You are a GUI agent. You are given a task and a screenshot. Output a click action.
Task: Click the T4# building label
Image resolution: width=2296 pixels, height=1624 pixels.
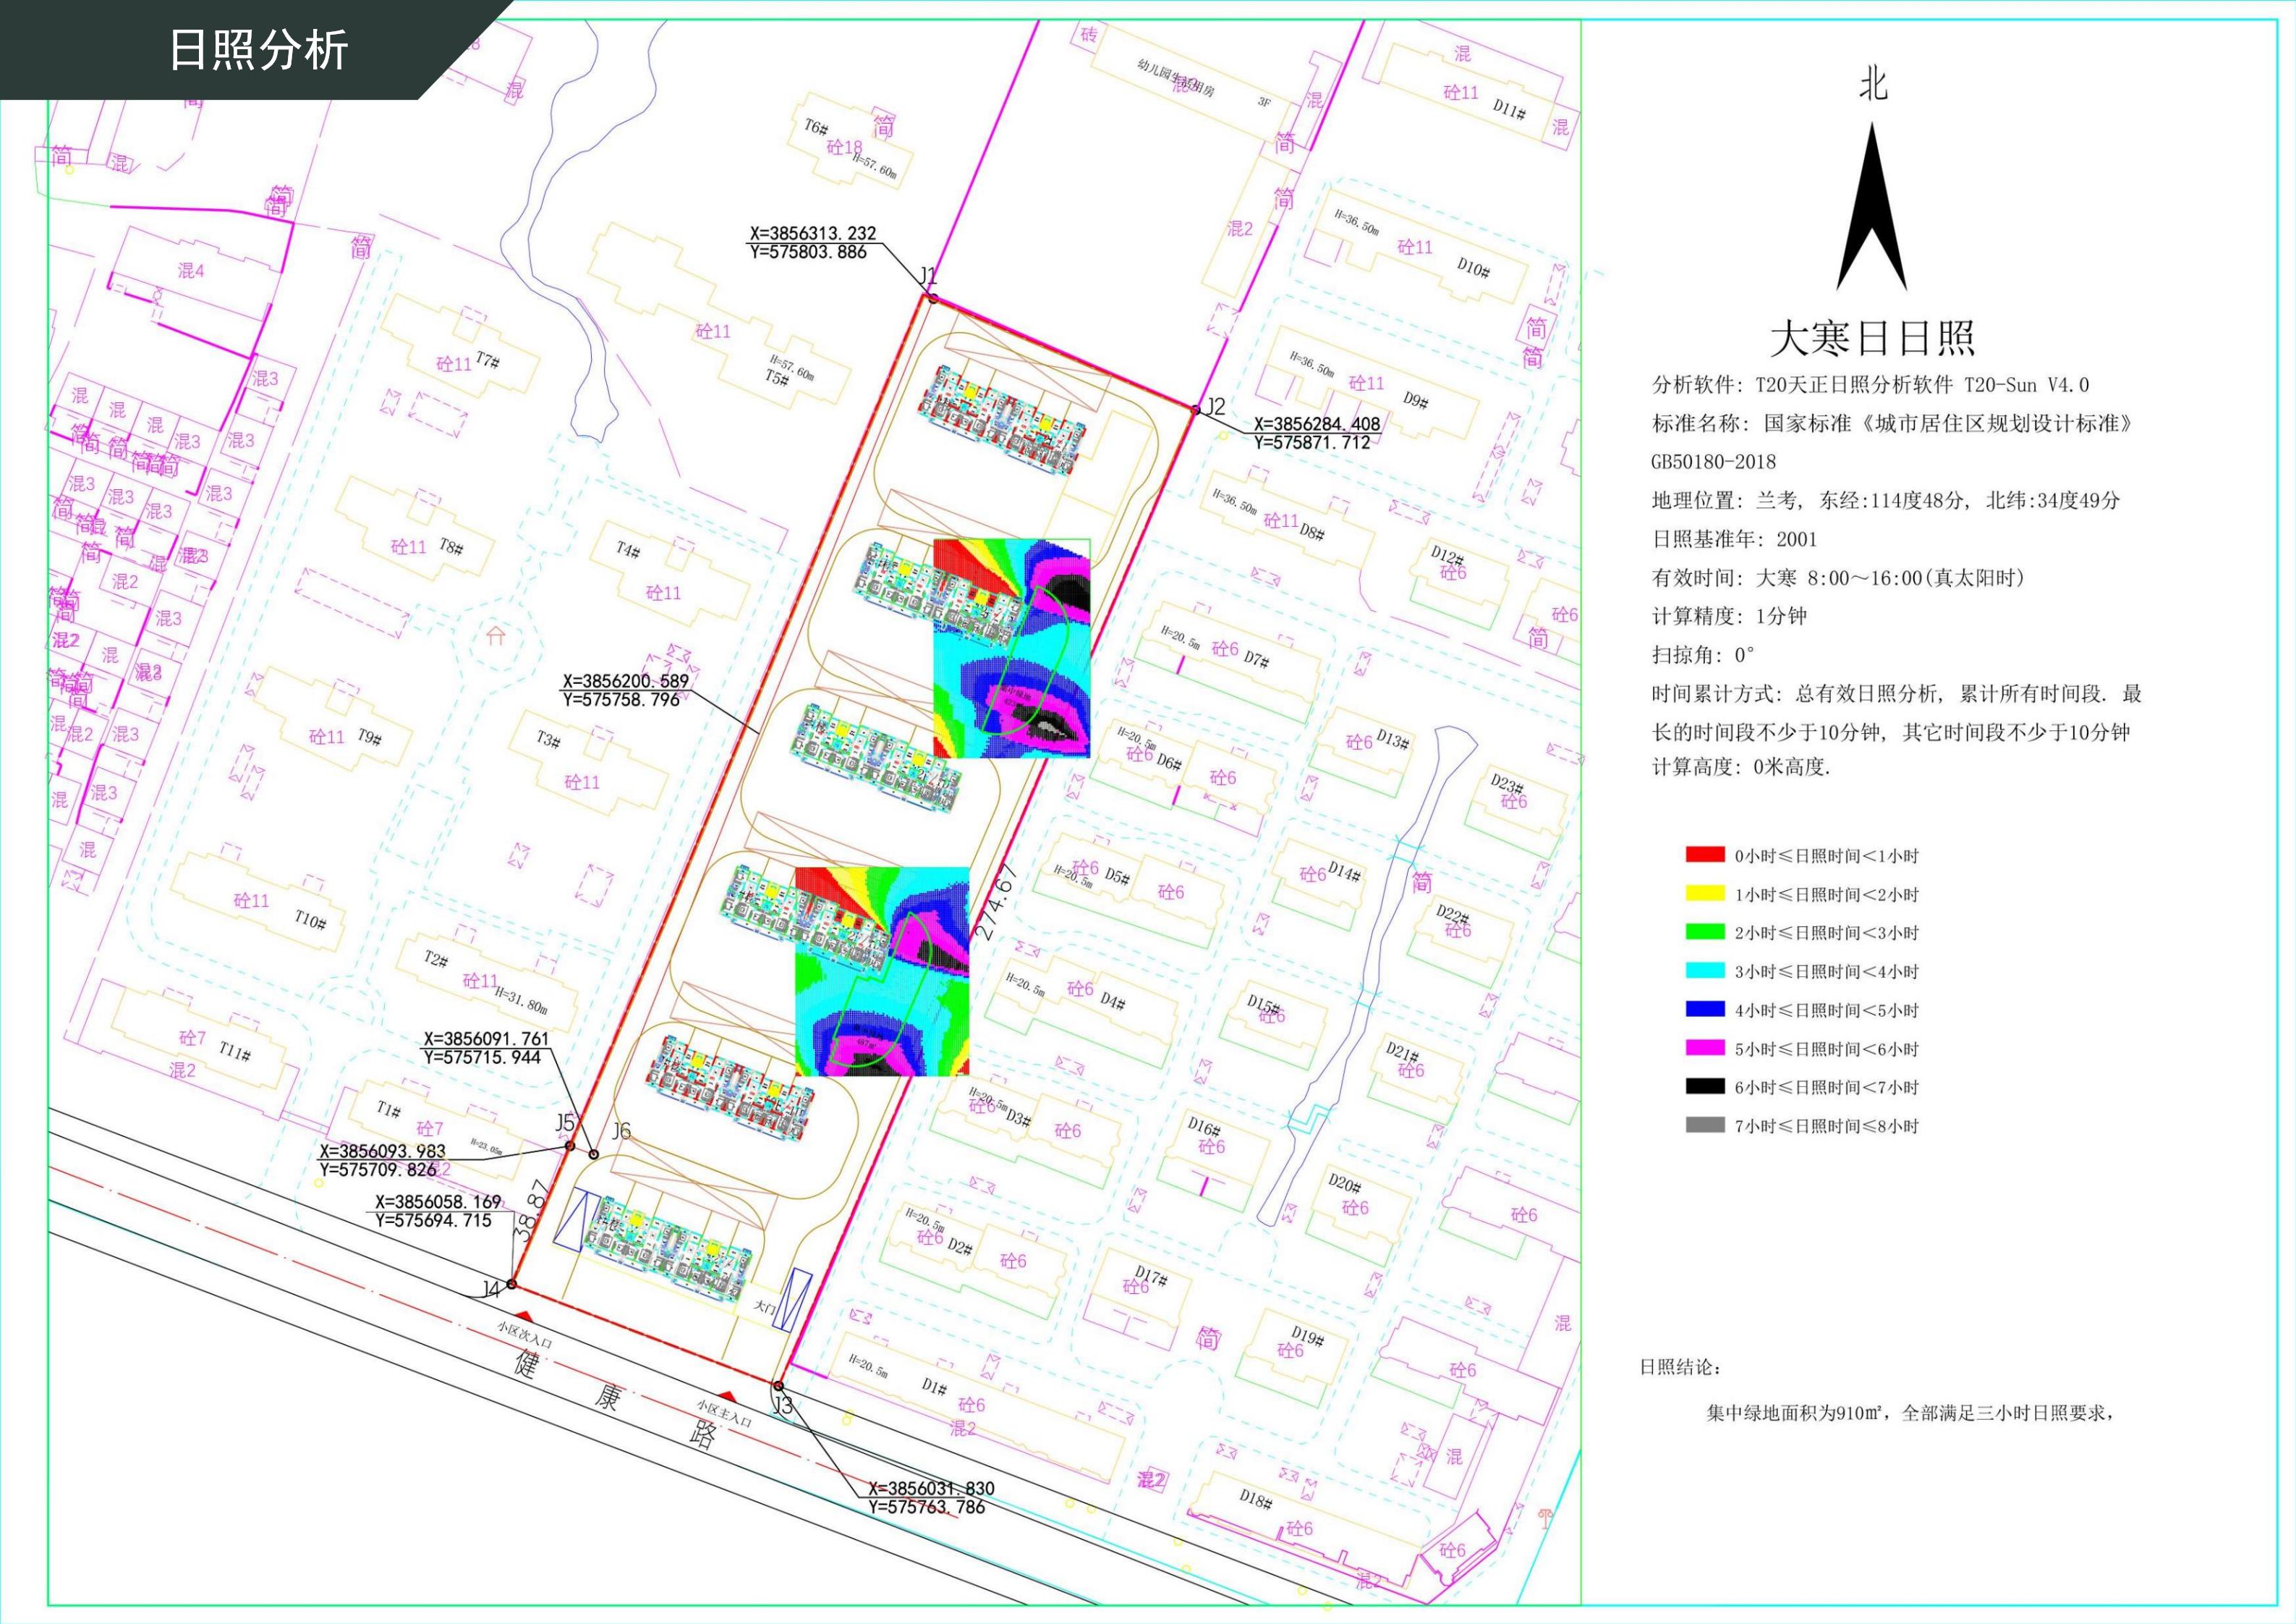[x=628, y=549]
